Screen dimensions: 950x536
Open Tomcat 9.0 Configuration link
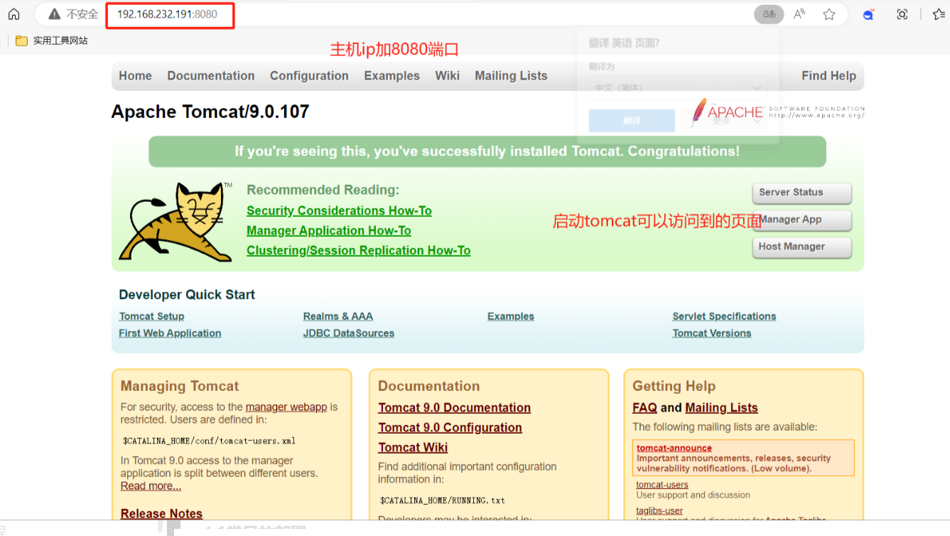click(450, 427)
